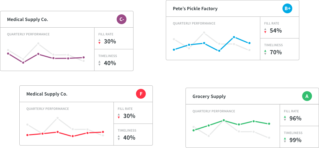Image resolution: width=319 pixels, height=148 pixels.
Task: Click the purple C- grade badge
Action: click(121, 20)
